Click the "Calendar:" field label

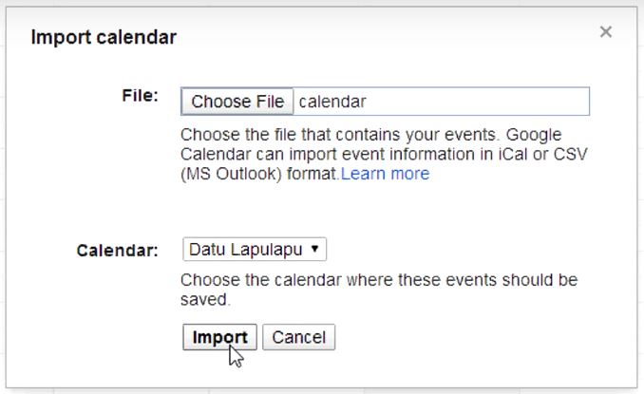117,251
